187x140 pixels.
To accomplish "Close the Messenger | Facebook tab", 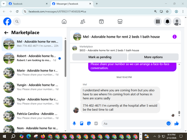I will click(90, 4).
